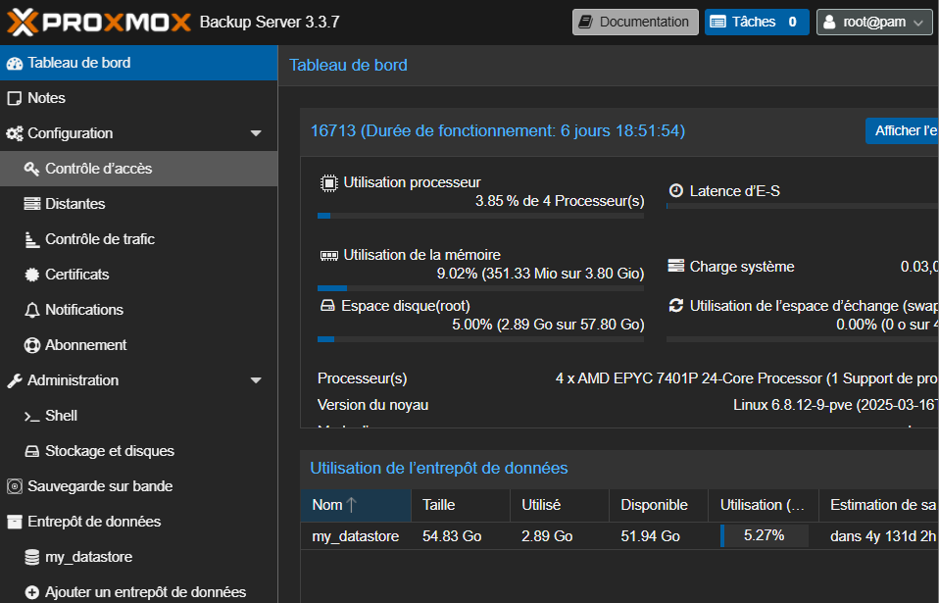Open the Certificats page

139,275
